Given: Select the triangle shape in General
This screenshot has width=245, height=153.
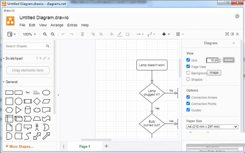Looking at the screenshot, I should pos(18,110).
